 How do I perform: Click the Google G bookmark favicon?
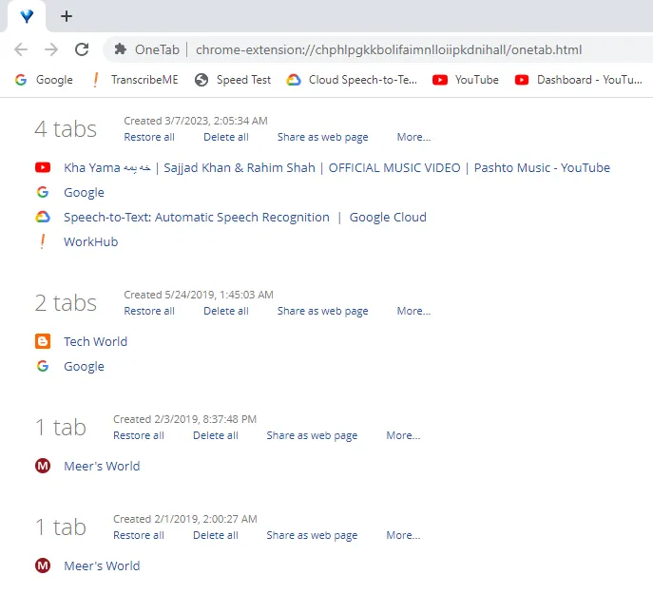[21, 80]
